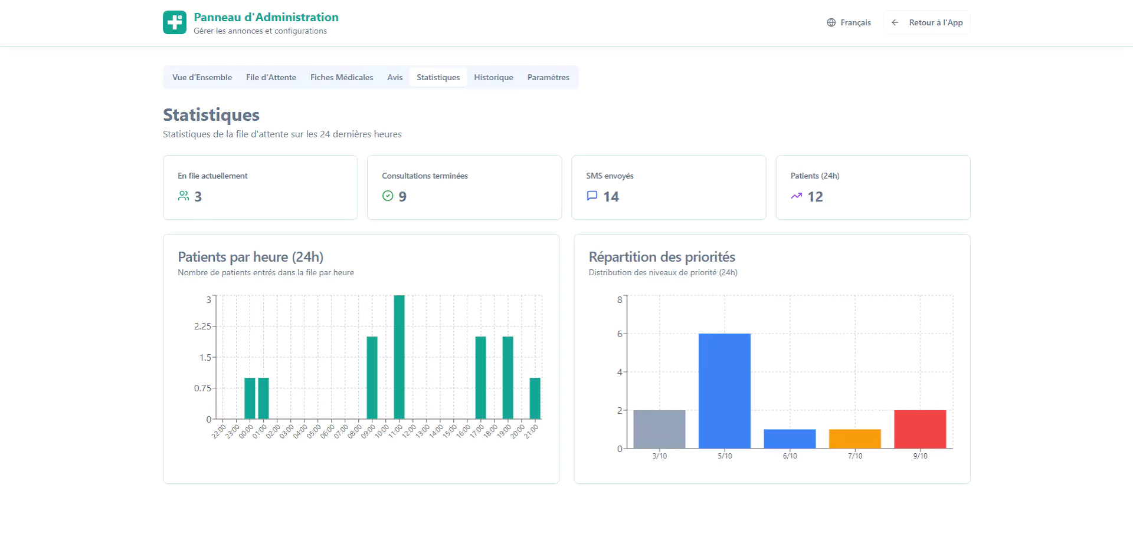This screenshot has height=554, width=1133.
Task: Click the checkmark circle icon
Action: 388,196
